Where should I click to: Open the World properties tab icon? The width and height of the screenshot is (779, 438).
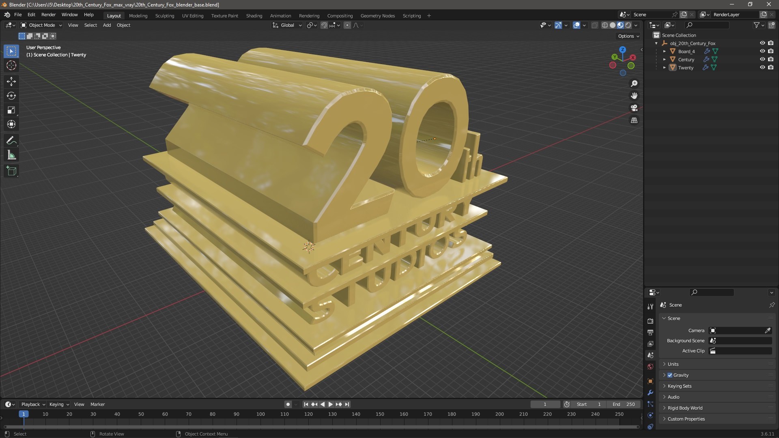(x=650, y=367)
